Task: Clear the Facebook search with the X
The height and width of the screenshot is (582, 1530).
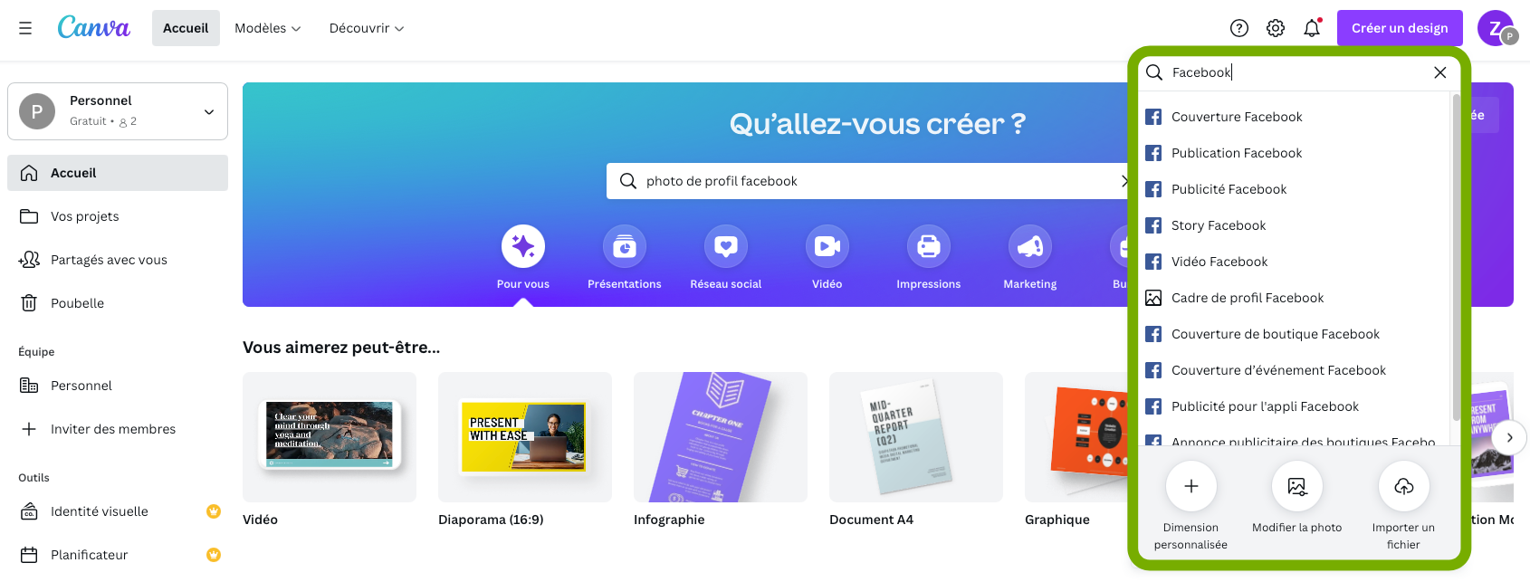Action: tap(1440, 72)
